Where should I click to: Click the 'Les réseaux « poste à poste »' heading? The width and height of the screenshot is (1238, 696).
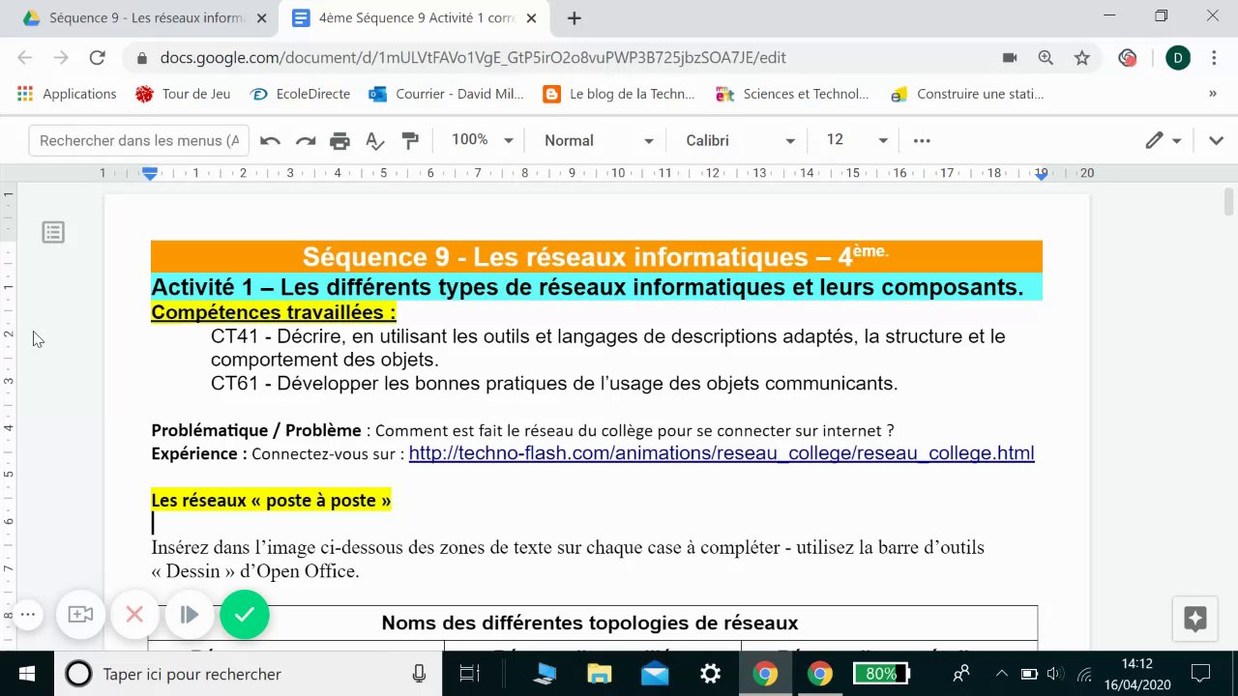tap(271, 500)
